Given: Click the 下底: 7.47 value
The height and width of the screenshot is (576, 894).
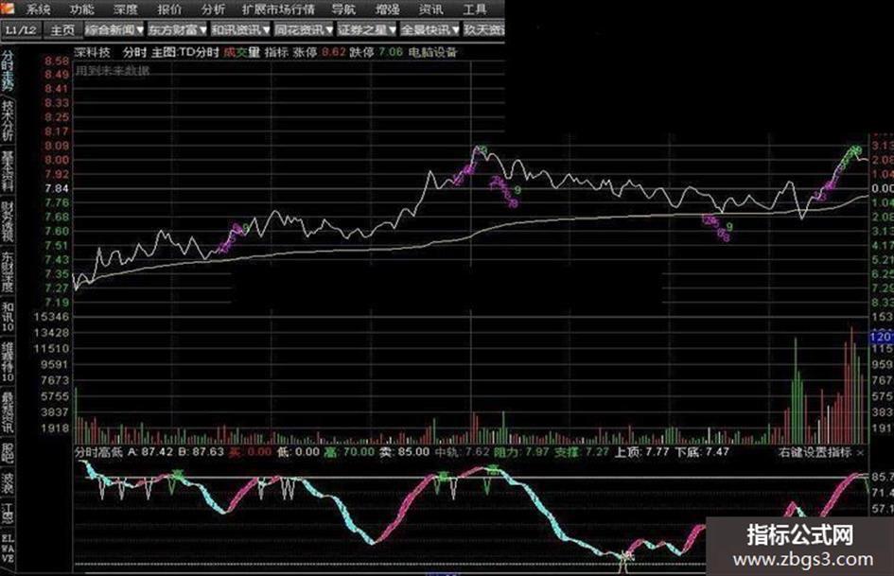Looking at the screenshot, I should click(x=702, y=452).
